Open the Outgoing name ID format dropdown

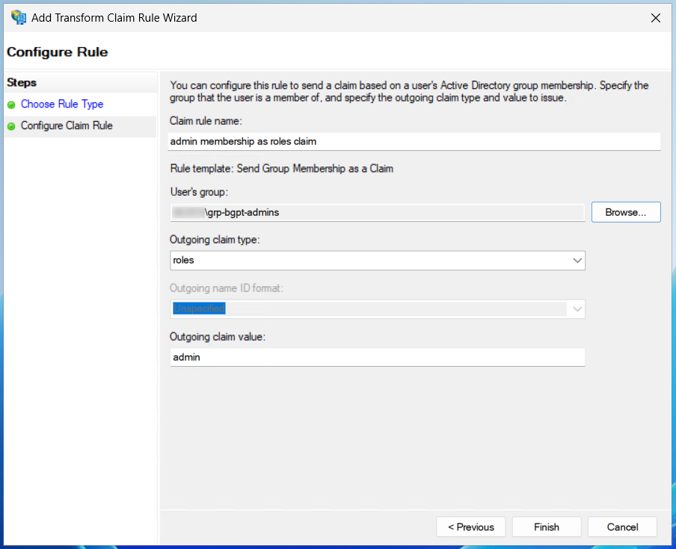point(577,309)
